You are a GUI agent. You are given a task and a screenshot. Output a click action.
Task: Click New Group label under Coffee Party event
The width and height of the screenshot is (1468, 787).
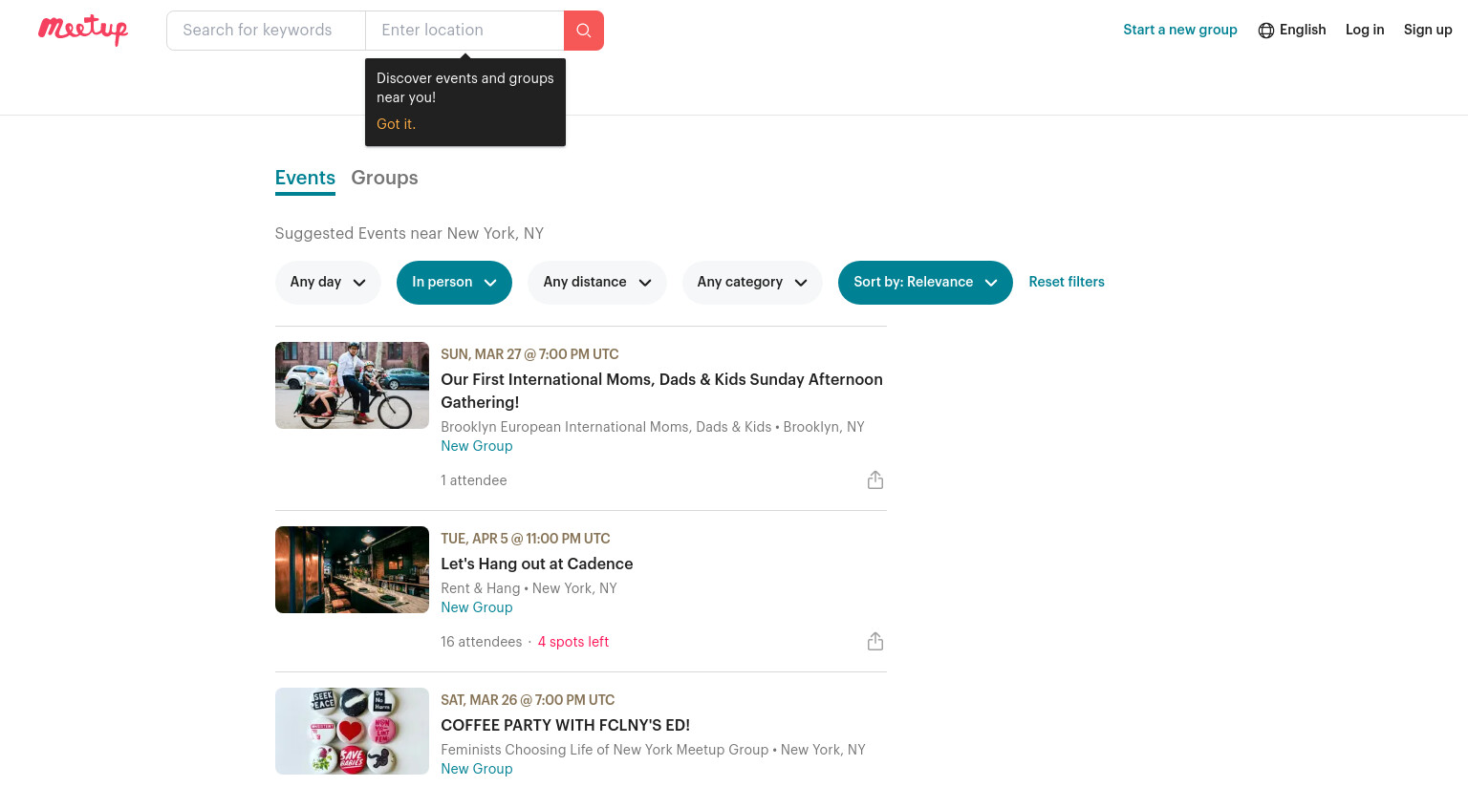coord(477,769)
